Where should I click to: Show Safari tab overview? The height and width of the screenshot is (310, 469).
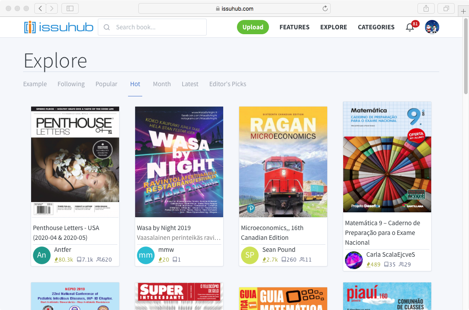tap(446, 8)
